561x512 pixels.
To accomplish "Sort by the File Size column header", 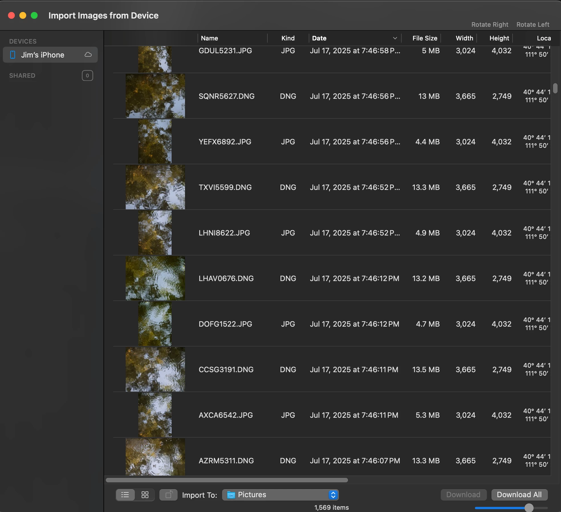I will pos(424,38).
